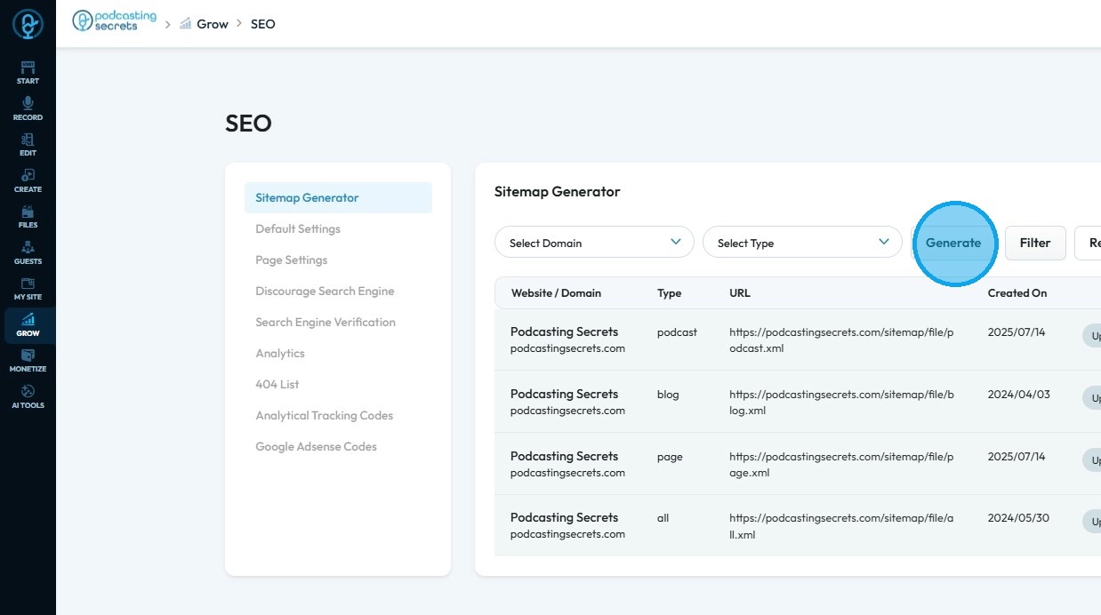Click the Filter button
The height and width of the screenshot is (615, 1101).
click(1035, 243)
